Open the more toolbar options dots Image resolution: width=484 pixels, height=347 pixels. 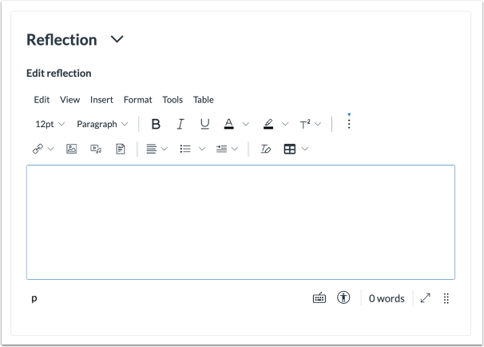coord(349,123)
